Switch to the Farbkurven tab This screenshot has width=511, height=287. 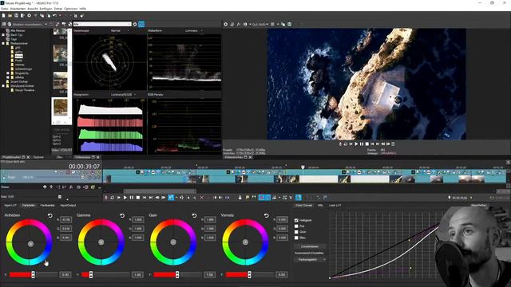[47, 206]
